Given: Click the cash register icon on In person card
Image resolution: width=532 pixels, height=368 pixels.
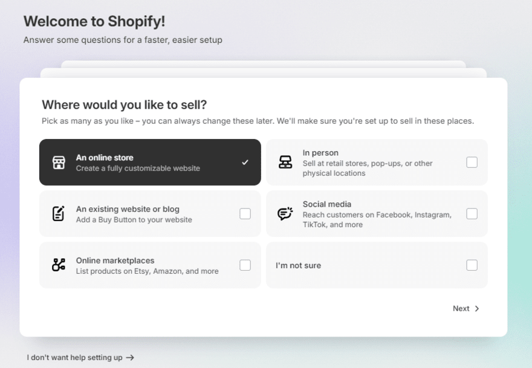Looking at the screenshot, I should pyautogui.click(x=285, y=162).
